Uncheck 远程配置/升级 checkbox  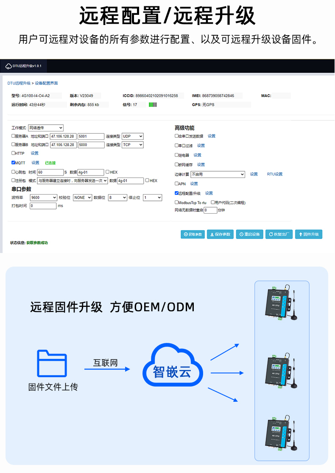[177, 193]
